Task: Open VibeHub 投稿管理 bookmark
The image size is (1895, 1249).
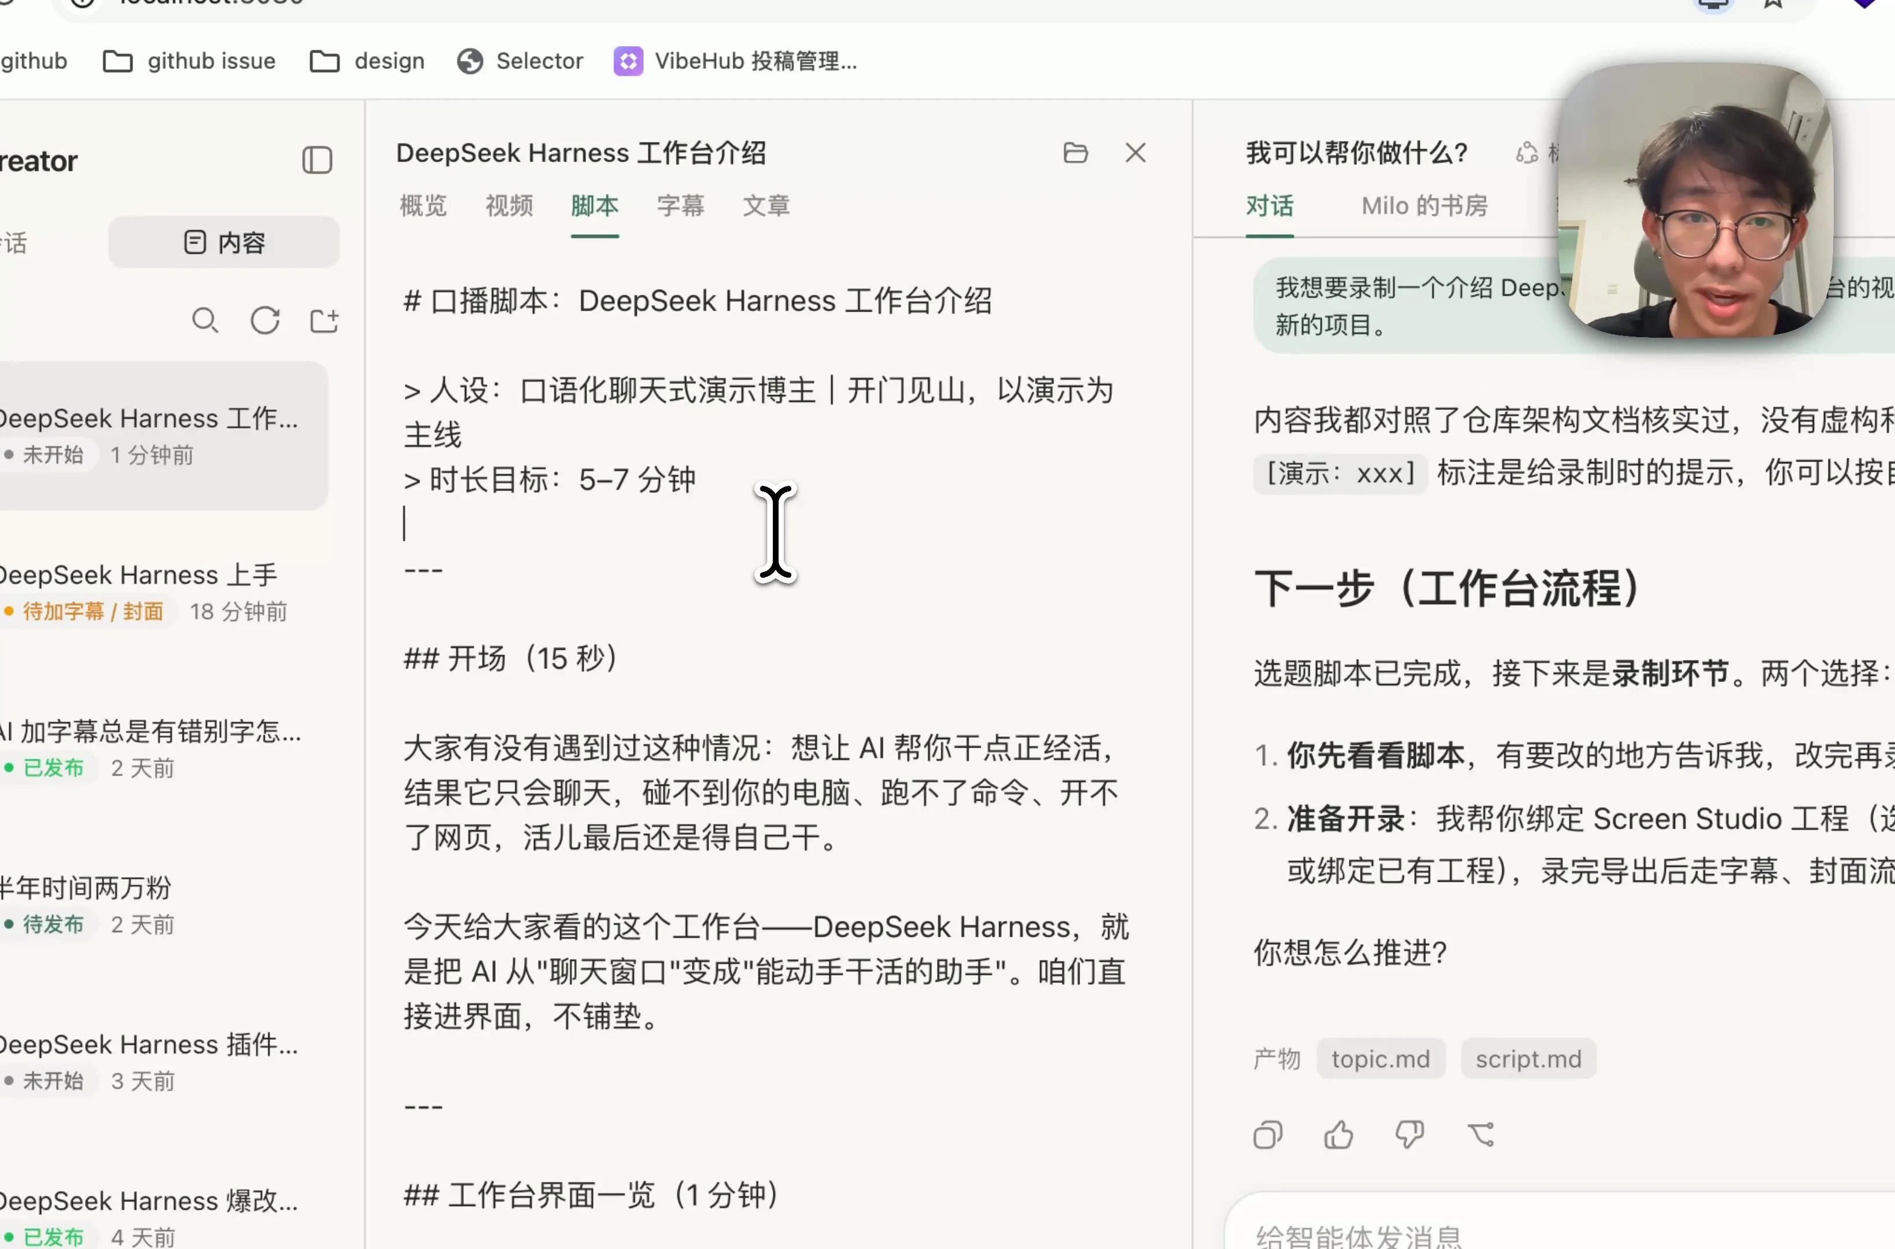Action: click(x=736, y=61)
